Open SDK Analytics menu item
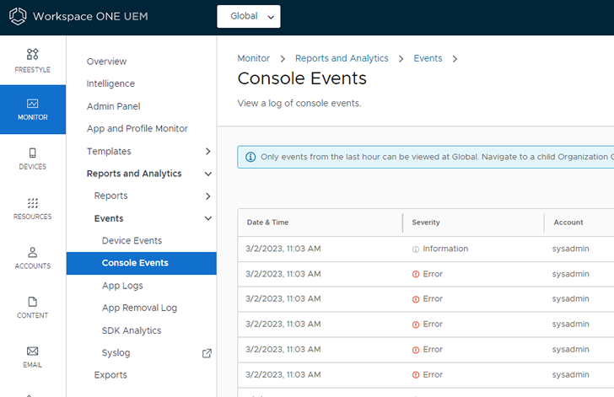This screenshot has width=614, height=397. tap(132, 330)
